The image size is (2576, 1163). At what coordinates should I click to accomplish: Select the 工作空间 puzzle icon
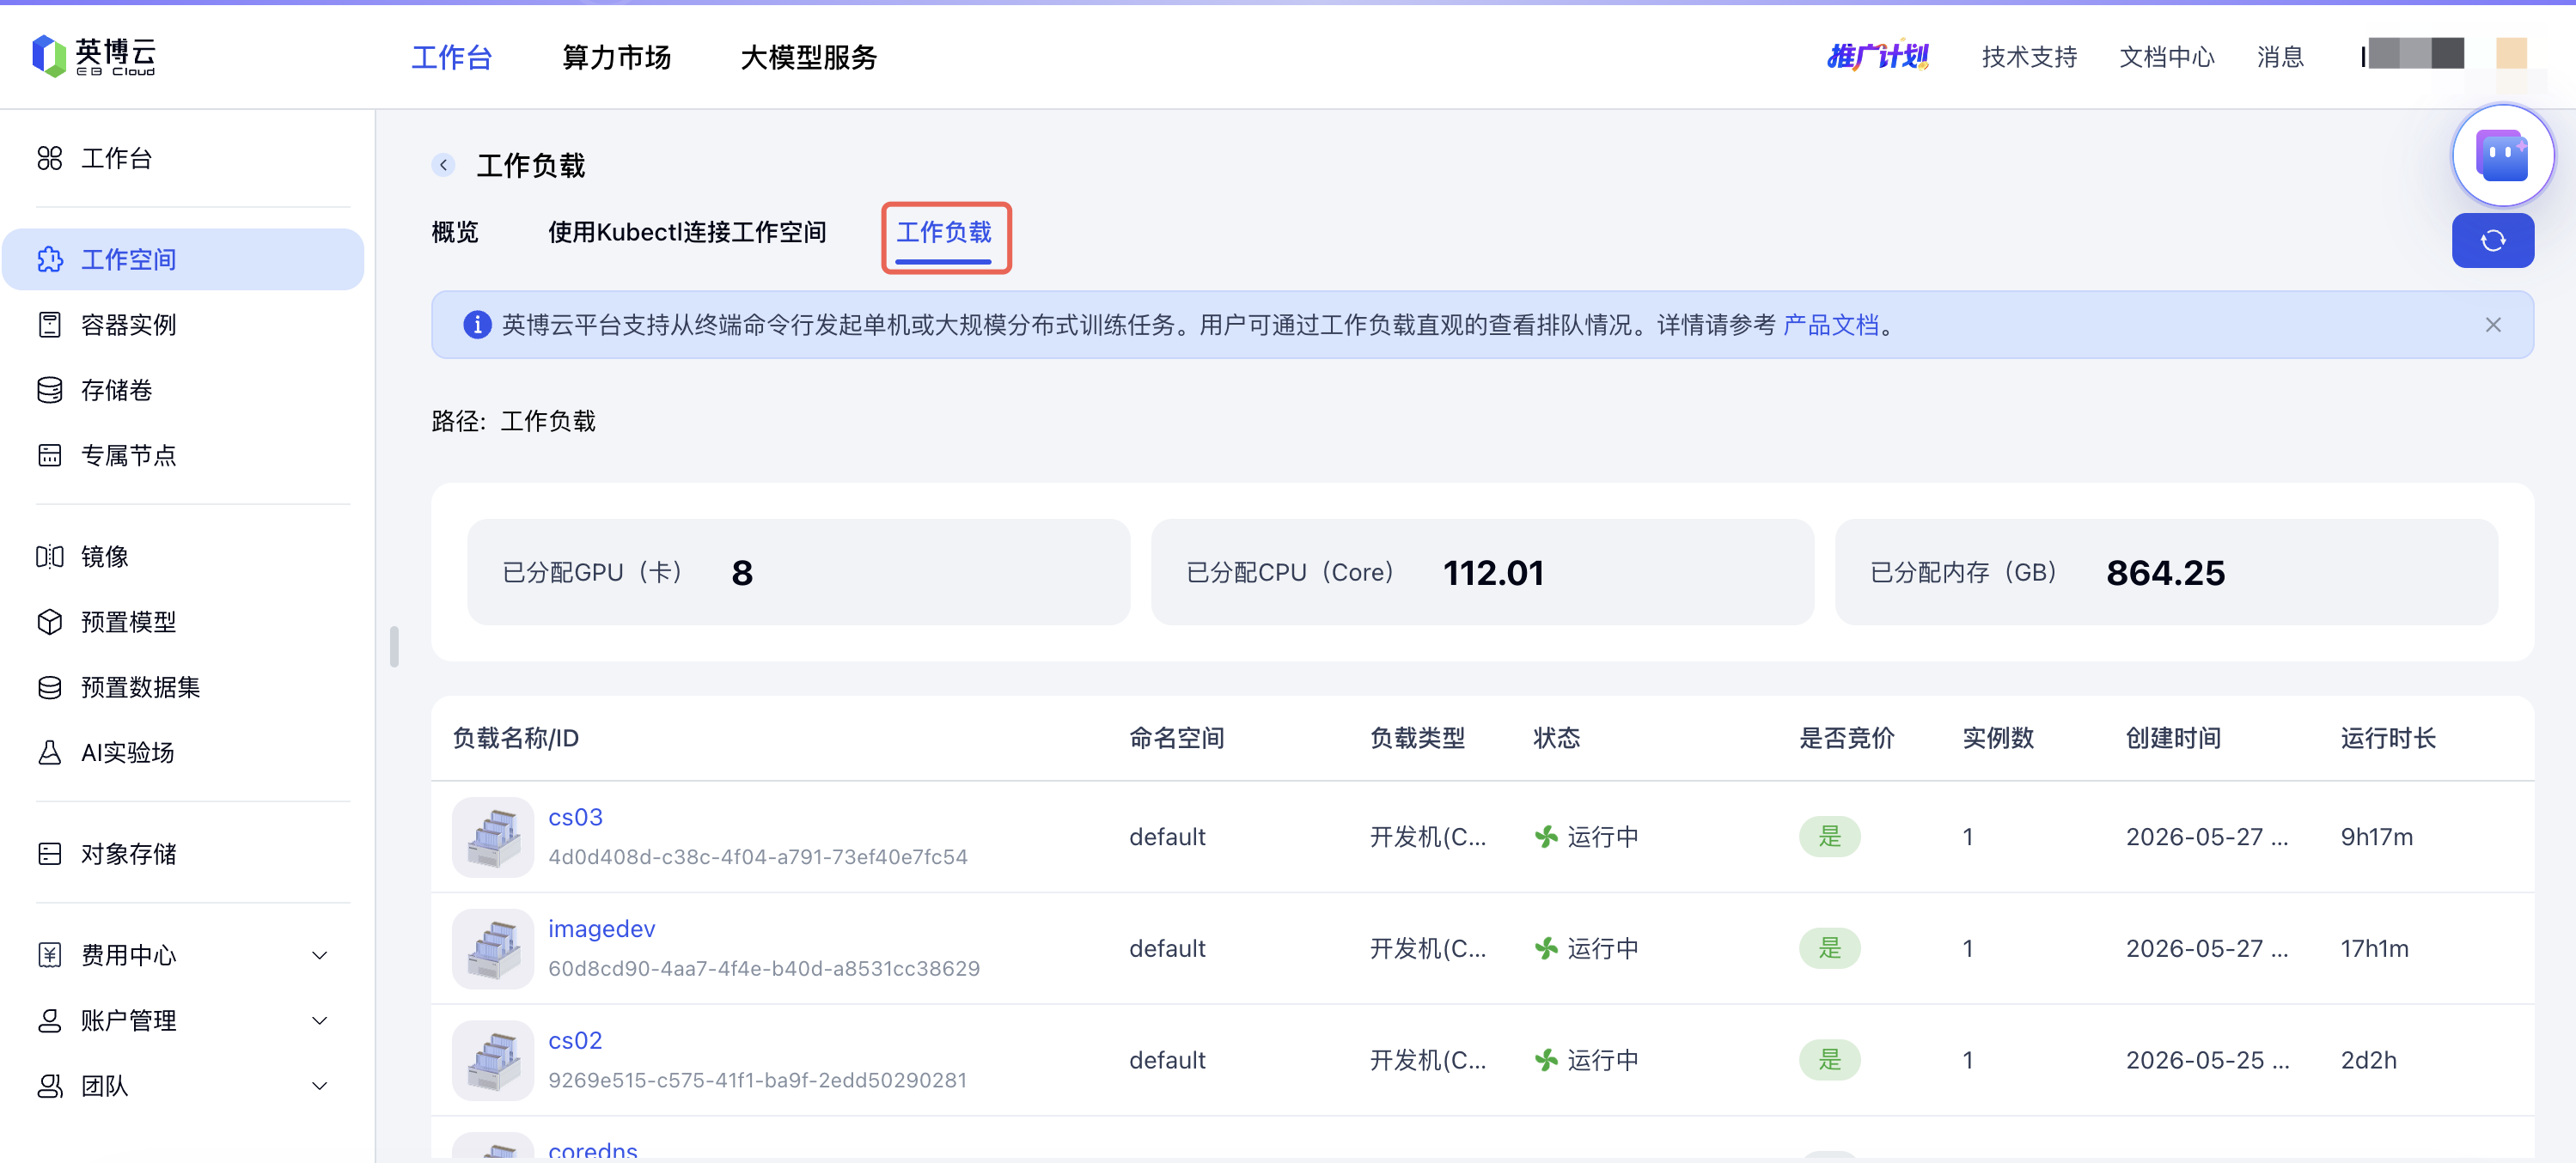[x=49, y=260]
